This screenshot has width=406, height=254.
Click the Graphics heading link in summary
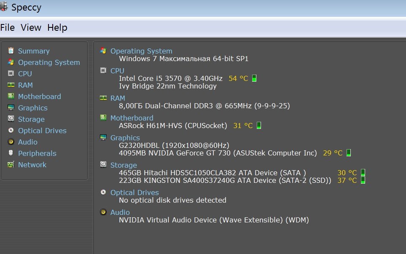pyautogui.click(x=125, y=138)
